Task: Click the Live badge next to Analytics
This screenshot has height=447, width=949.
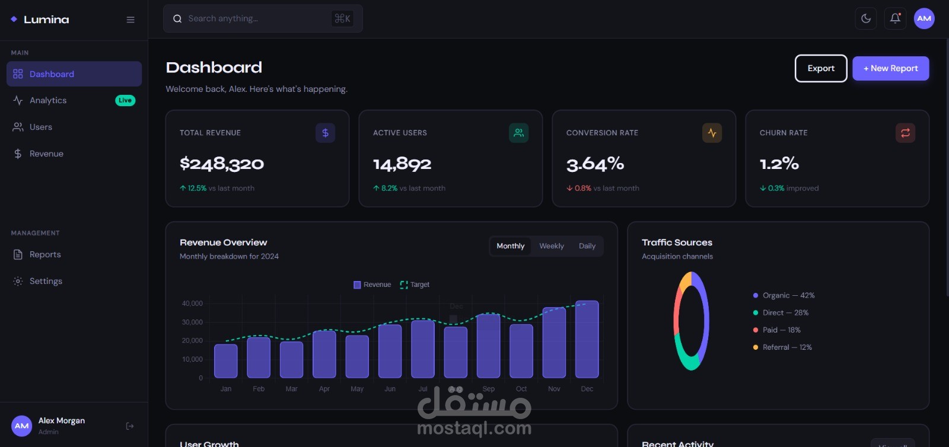Action: (x=125, y=100)
